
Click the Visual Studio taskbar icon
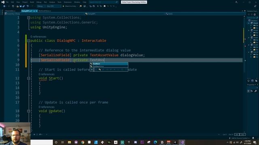182,142
